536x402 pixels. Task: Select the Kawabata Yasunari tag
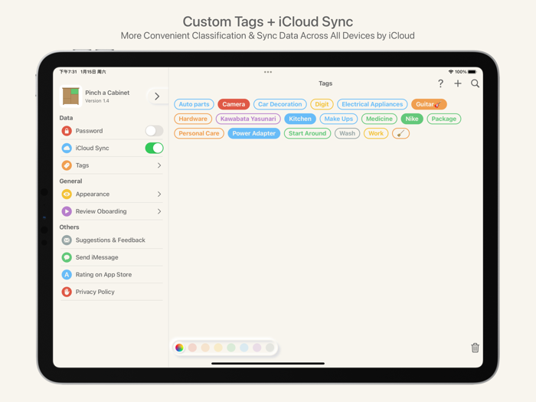click(x=248, y=119)
